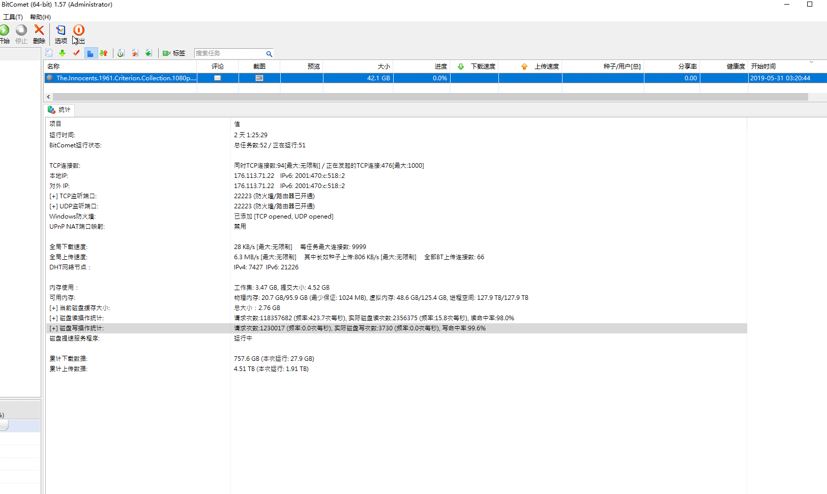Click the red X delete (删除) button
The height and width of the screenshot is (494, 827).
39,31
